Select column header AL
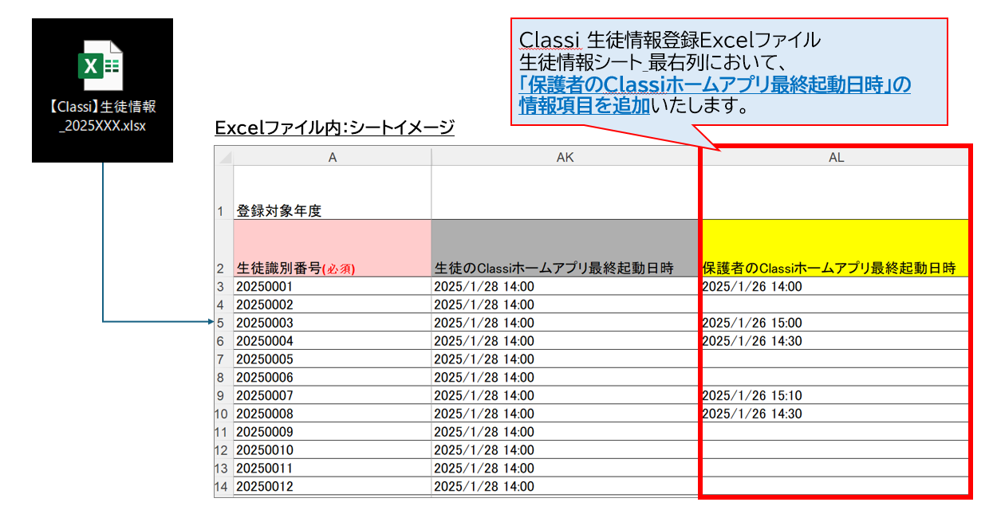Viewport: 993px width, 510px height. pos(836,157)
